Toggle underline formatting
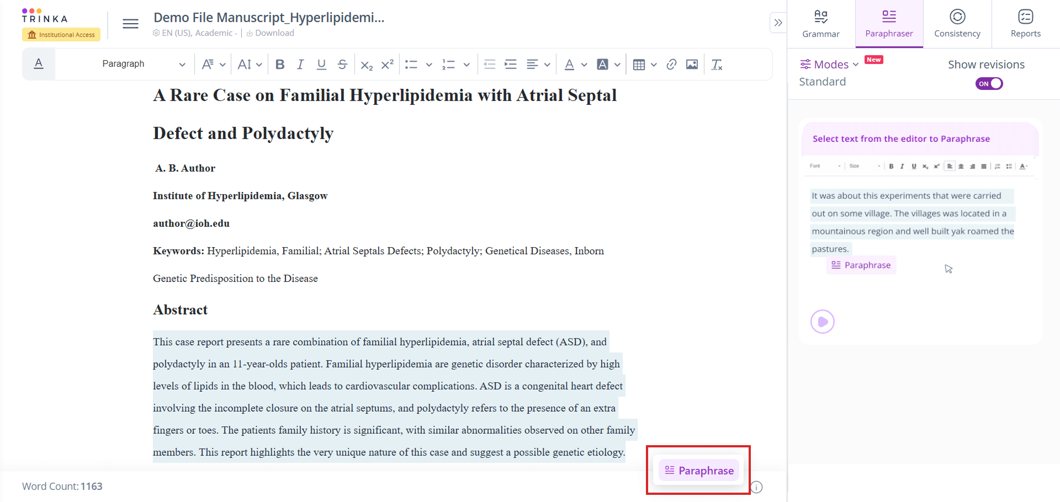This screenshot has height=502, width=1060. click(321, 65)
